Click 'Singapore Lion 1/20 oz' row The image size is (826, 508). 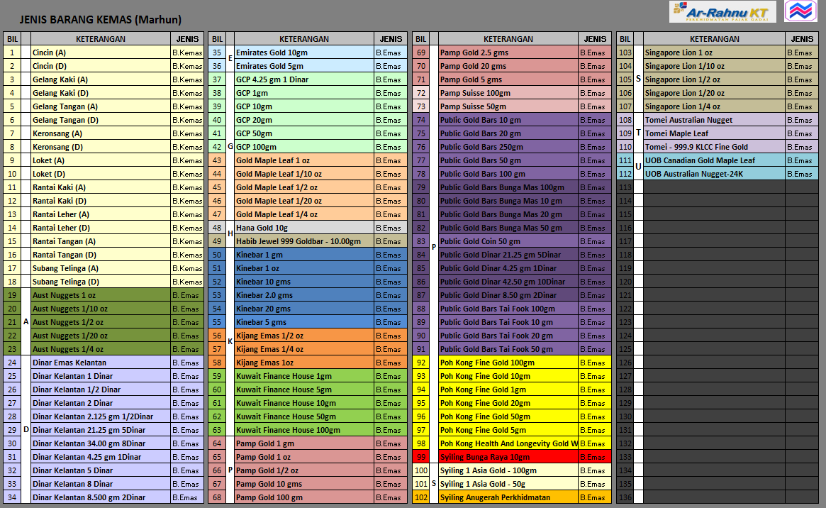pyautogui.click(x=718, y=93)
